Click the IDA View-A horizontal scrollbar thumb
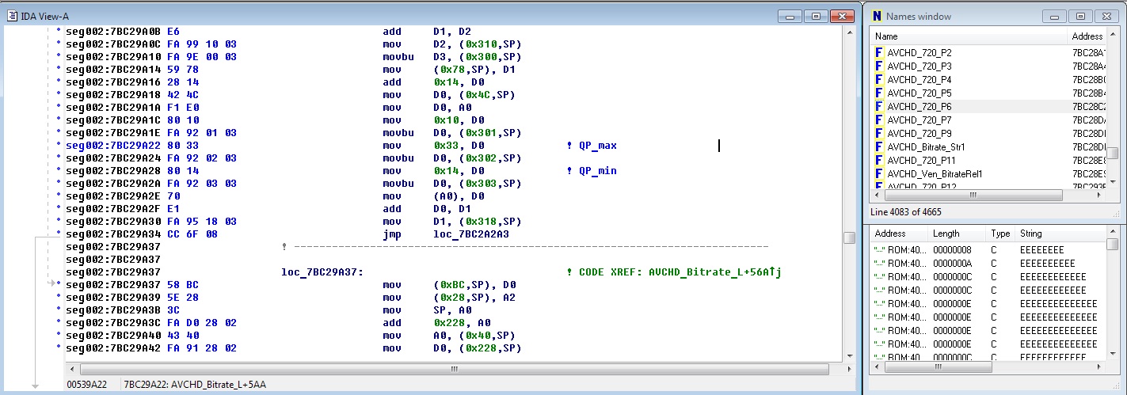The height and width of the screenshot is (395, 1127). pyautogui.click(x=453, y=369)
